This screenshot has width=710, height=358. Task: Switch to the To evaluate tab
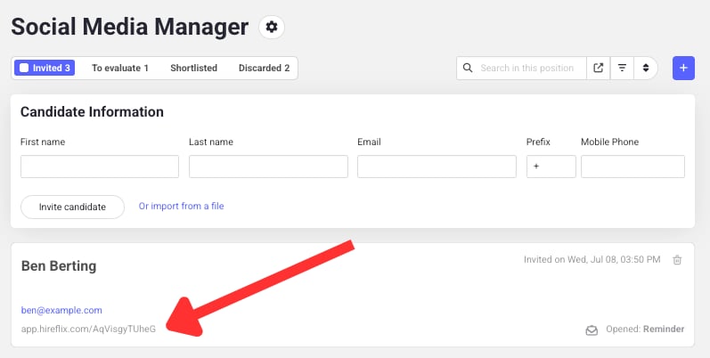(x=120, y=68)
